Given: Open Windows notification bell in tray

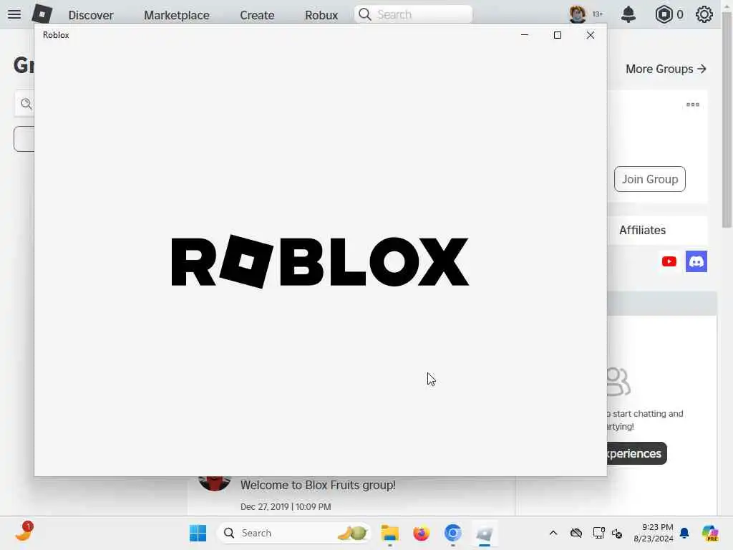Looking at the screenshot, I should 685,533.
